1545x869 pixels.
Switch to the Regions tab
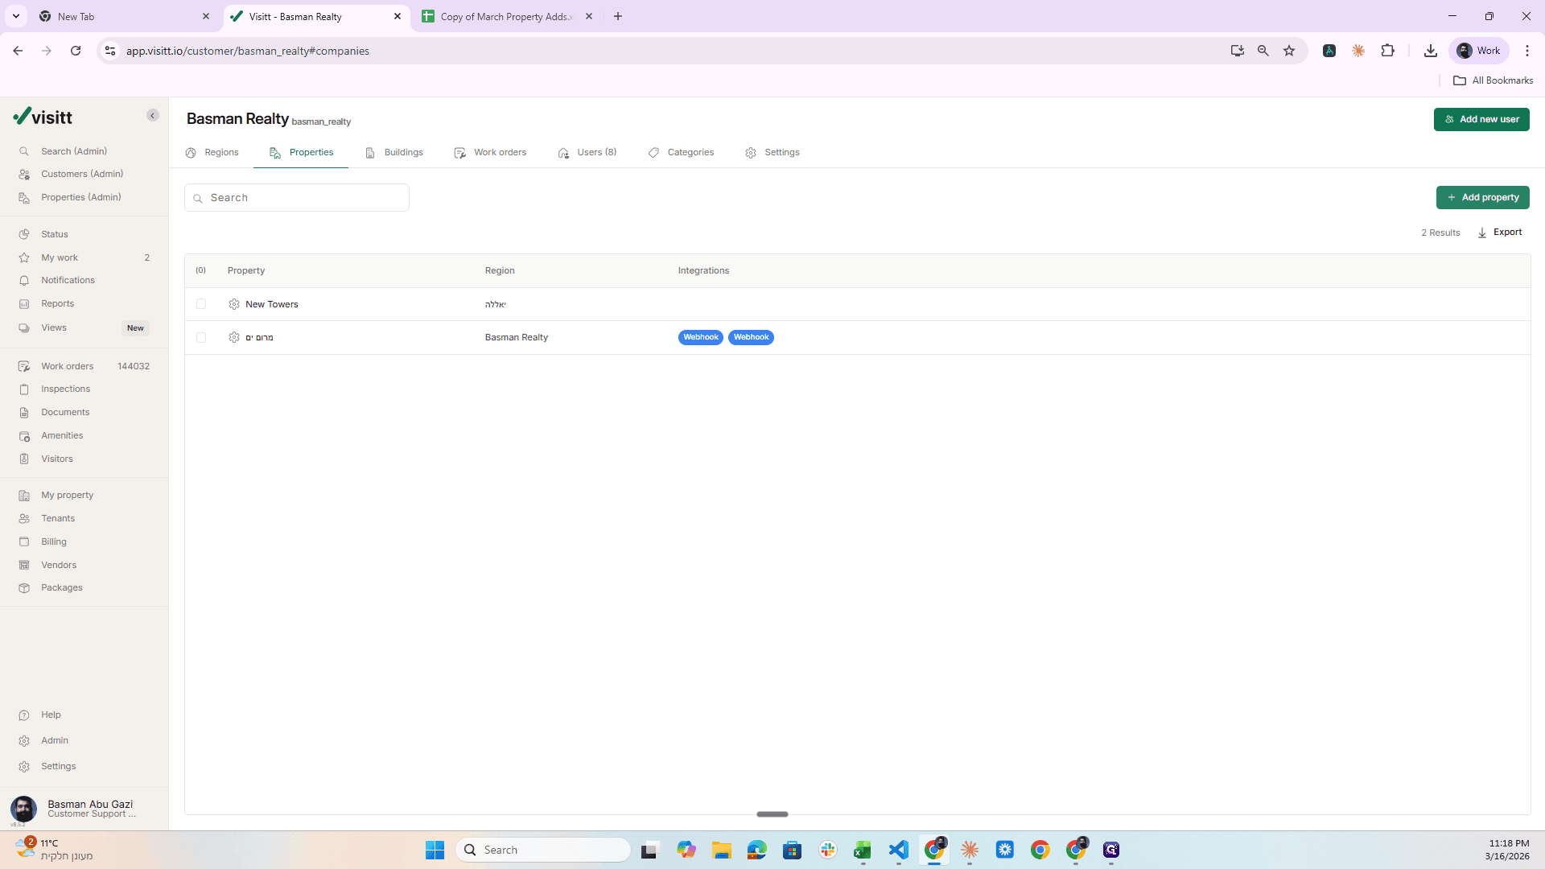pos(212,152)
